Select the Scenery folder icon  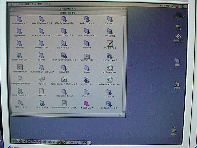(x=86, y=68)
